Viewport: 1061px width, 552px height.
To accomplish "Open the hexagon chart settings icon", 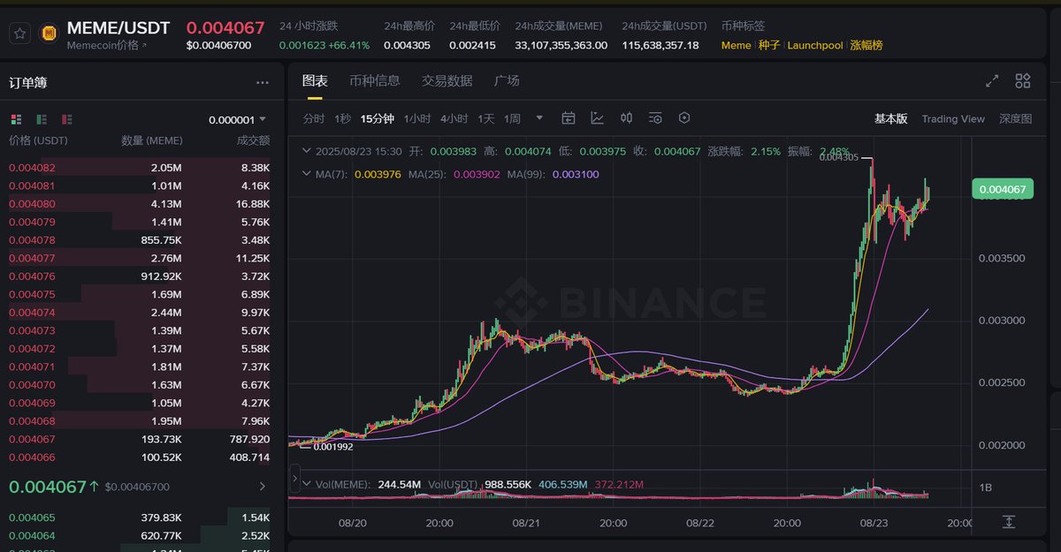I will [683, 117].
